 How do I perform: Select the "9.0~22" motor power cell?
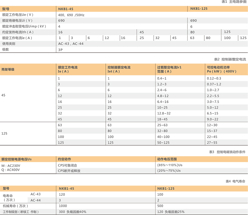[x=212, y=119]
